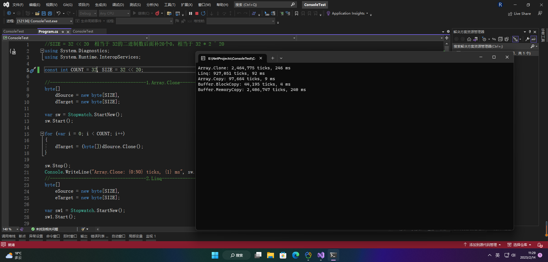Viewport: 548px width, 262px height.
Task: Toggle Preview Selected Items in Solution Explorer
Action: [534, 39]
